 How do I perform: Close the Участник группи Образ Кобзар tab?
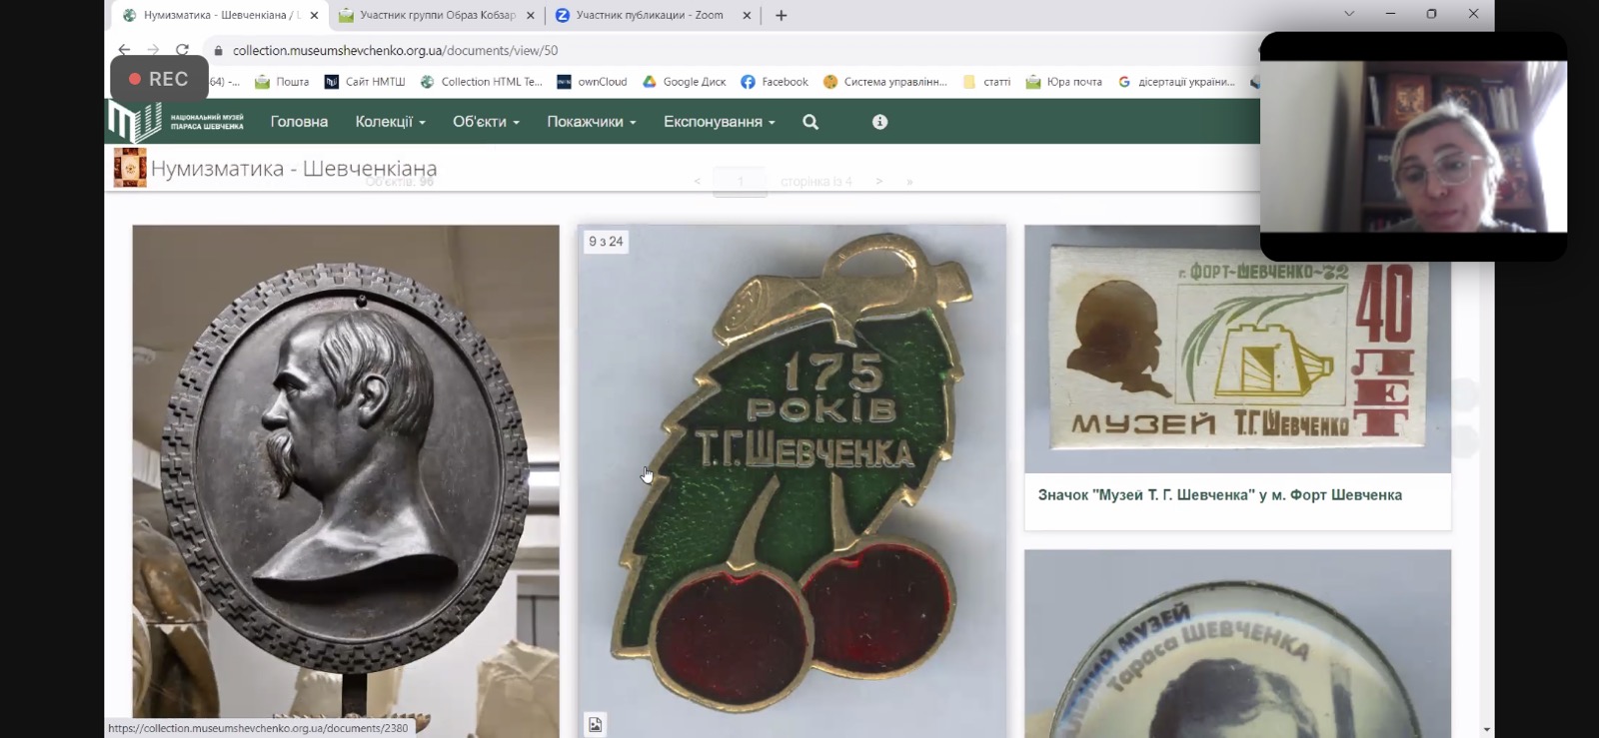click(x=531, y=15)
